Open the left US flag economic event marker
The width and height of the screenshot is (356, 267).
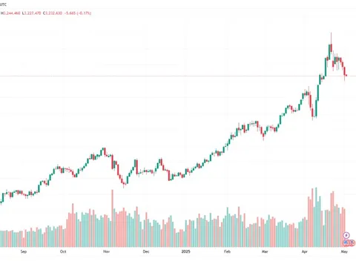click(346, 243)
